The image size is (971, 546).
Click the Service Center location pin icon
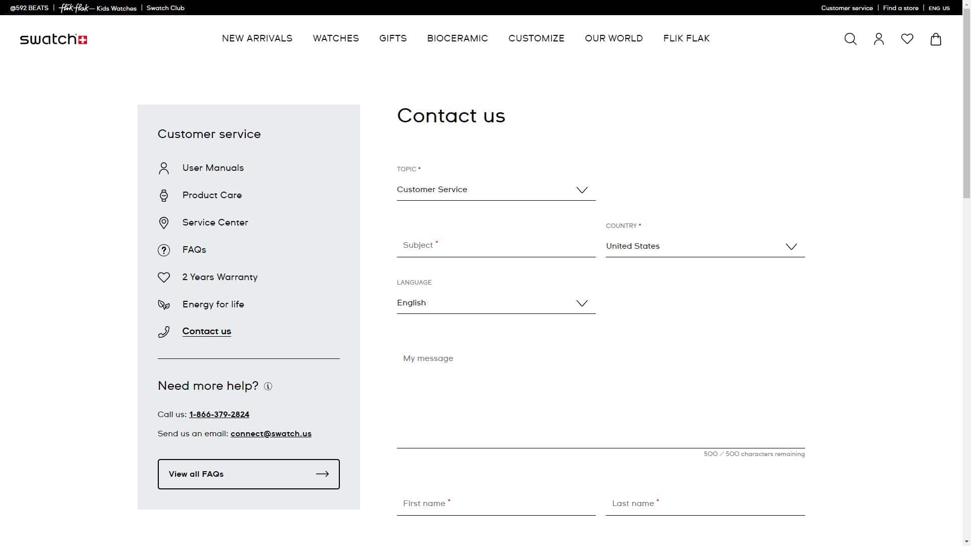tap(163, 222)
